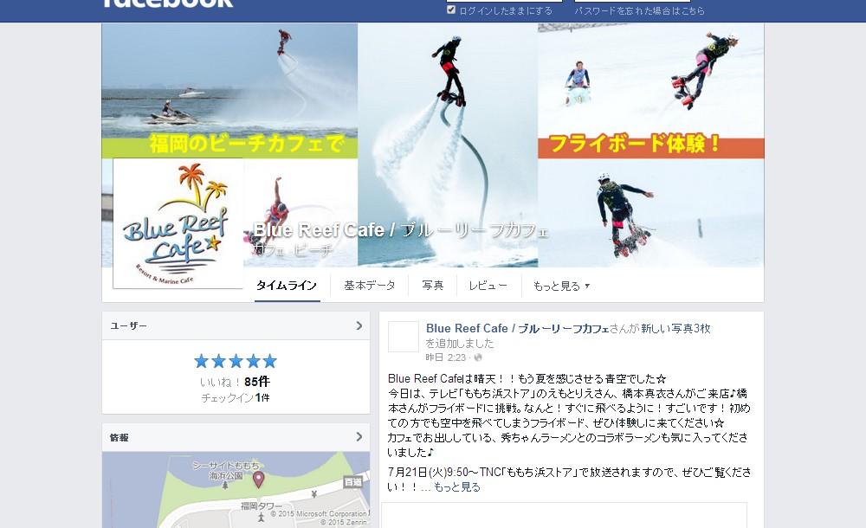Viewport: 866px width, 528px height.
Task: Open the 基本データ tab
Action: pyautogui.click(x=370, y=286)
